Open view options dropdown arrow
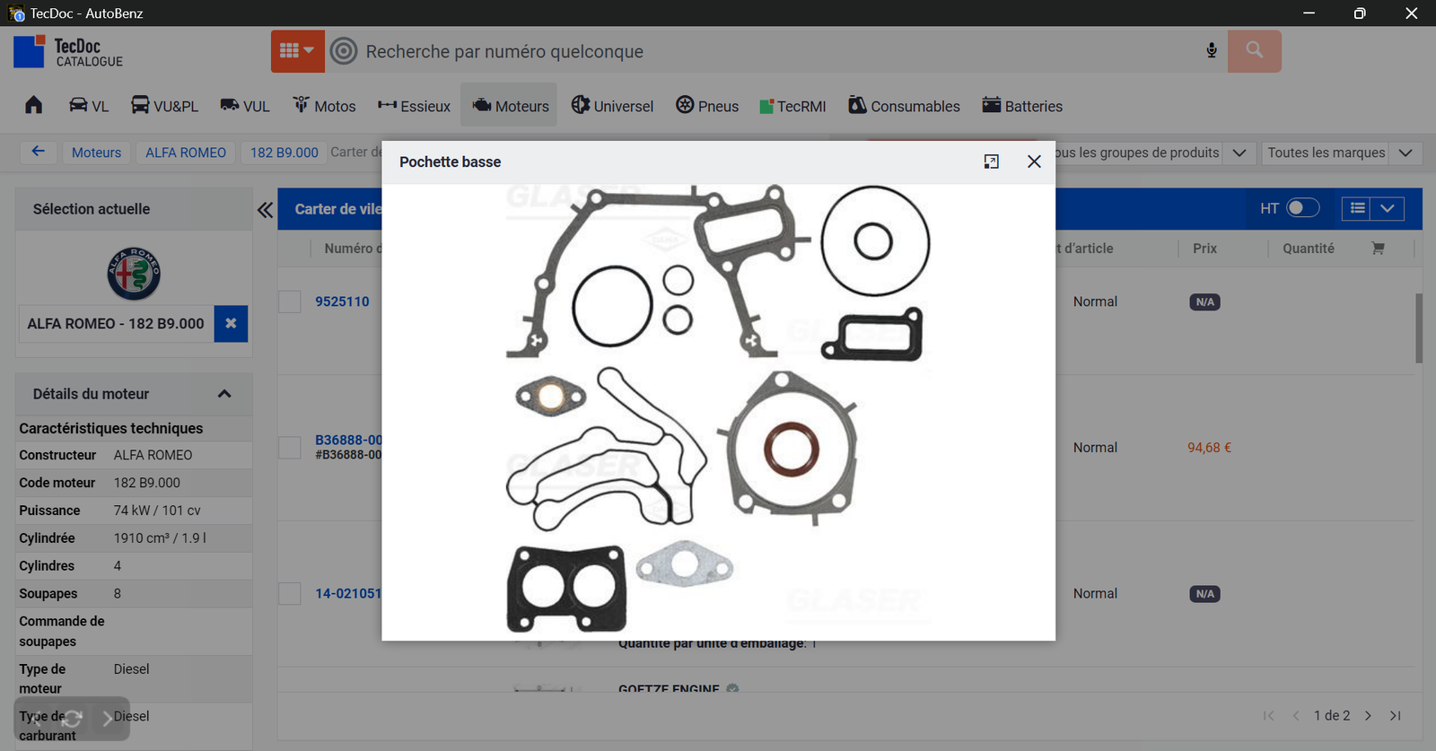Image resolution: width=1436 pixels, height=751 pixels. [x=1388, y=208]
